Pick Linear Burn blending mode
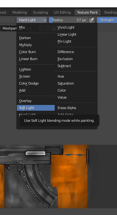Viewport: 117px width, 215px height. pyautogui.click(x=36, y=59)
